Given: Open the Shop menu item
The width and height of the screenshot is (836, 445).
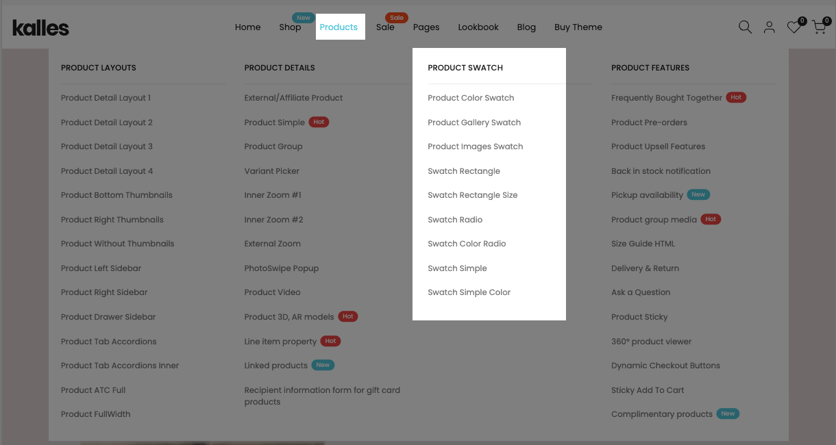Looking at the screenshot, I should [x=290, y=27].
